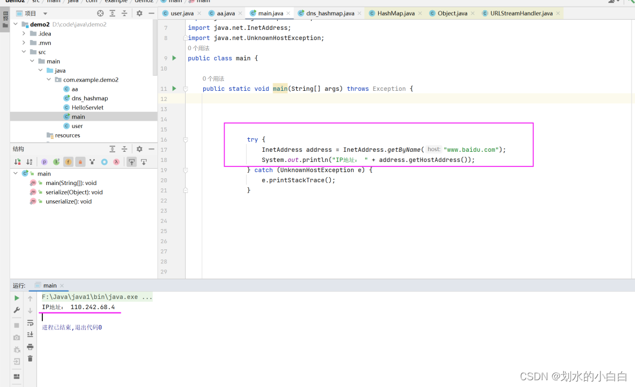
Task: Toggle autoscroll to source in Structure panel
Action: tap(132, 162)
